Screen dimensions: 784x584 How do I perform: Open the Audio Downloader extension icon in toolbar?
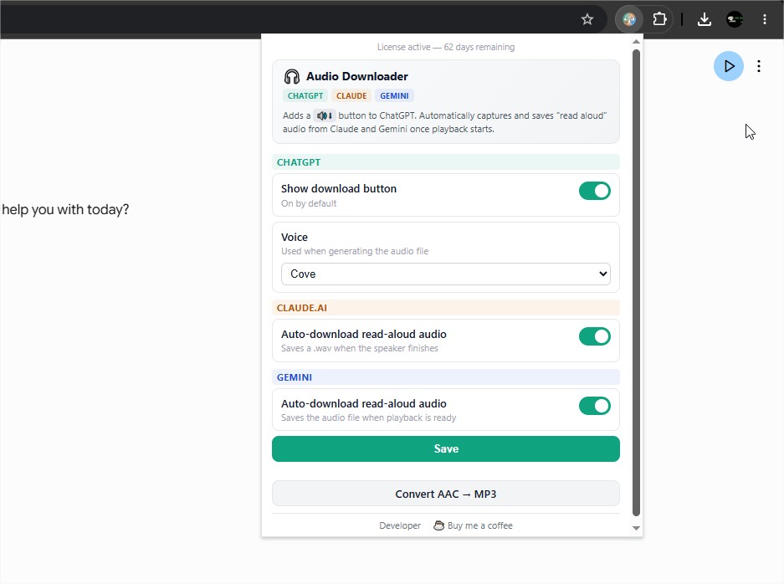coord(629,19)
